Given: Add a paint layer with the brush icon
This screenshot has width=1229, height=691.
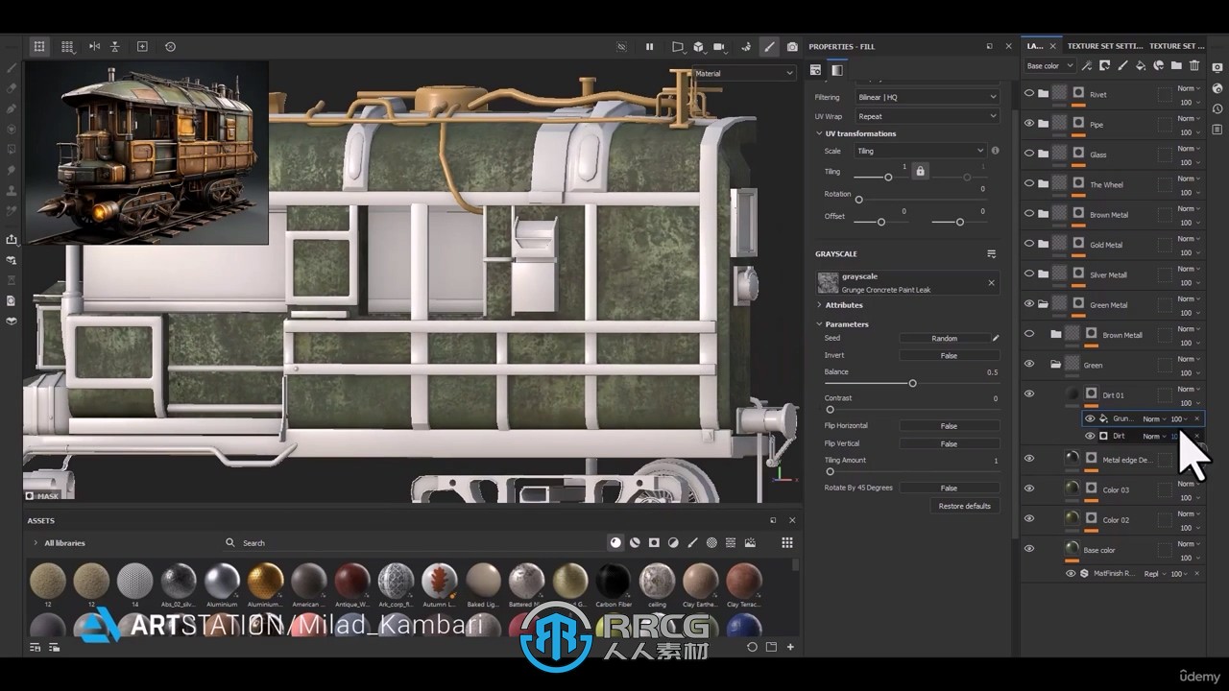Looking at the screenshot, I should coord(1122,65).
